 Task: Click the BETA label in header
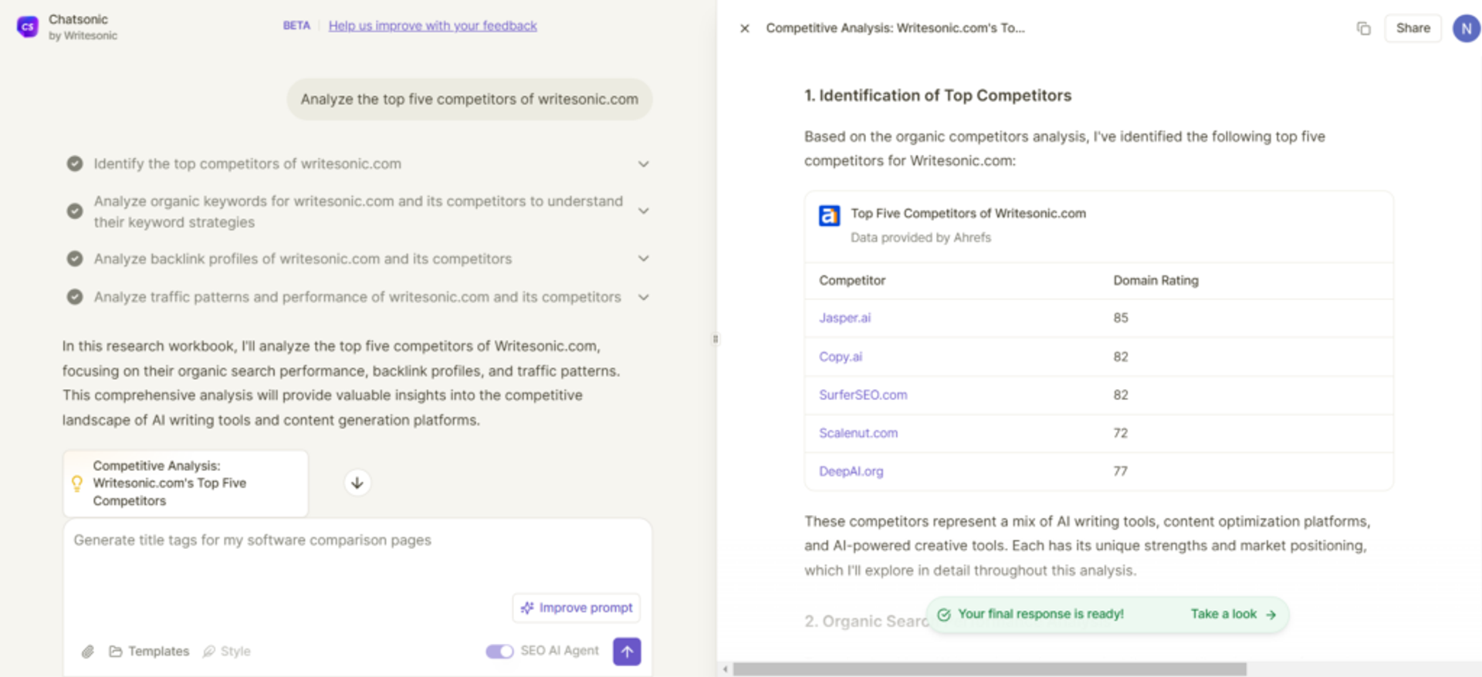coord(296,25)
